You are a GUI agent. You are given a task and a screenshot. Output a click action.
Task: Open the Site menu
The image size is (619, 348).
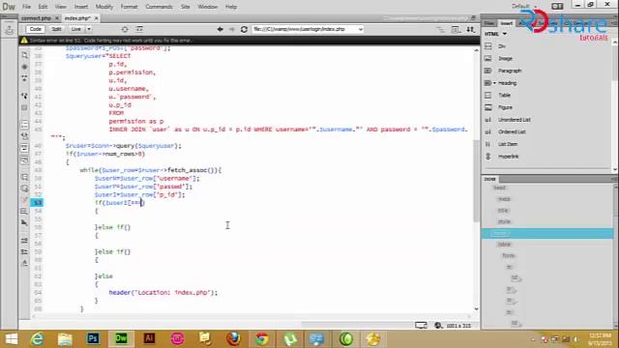[185, 7]
